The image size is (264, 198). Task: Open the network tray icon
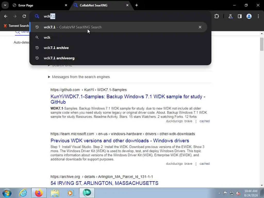coord(232,193)
